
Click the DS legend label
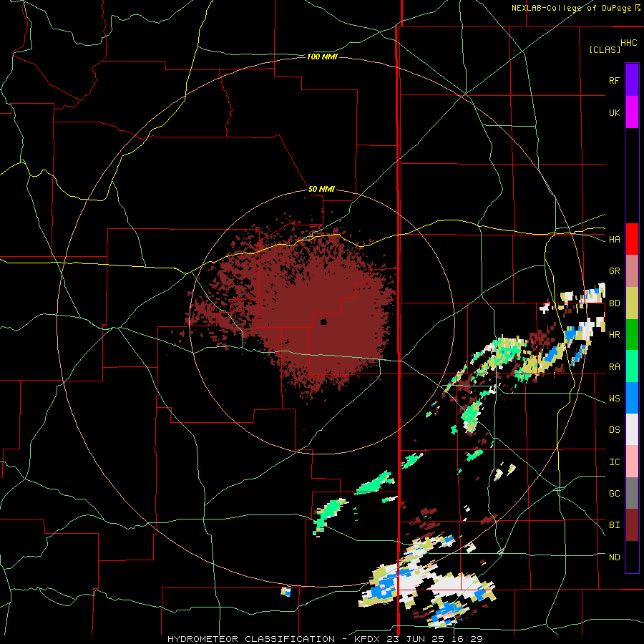pyautogui.click(x=614, y=430)
